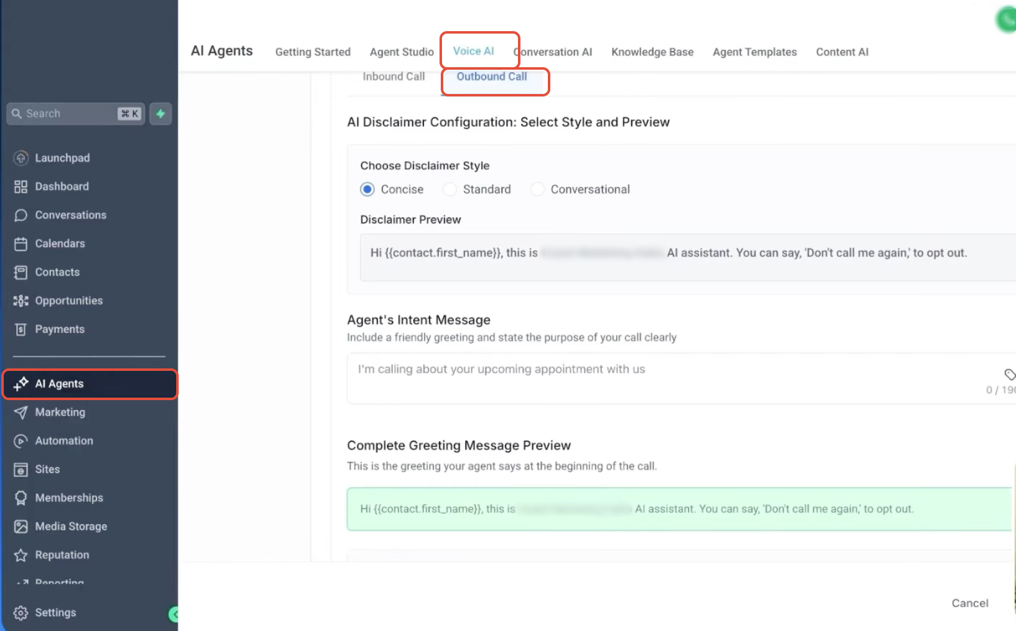Click the Opportunities icon
The image size is (1016, 631).
[21, 301]
